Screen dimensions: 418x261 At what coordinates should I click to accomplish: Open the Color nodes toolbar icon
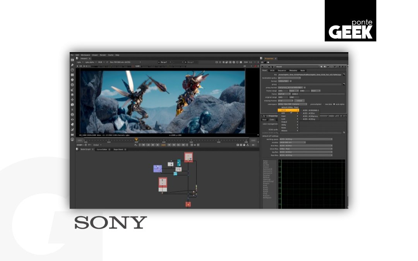point(72,80)
